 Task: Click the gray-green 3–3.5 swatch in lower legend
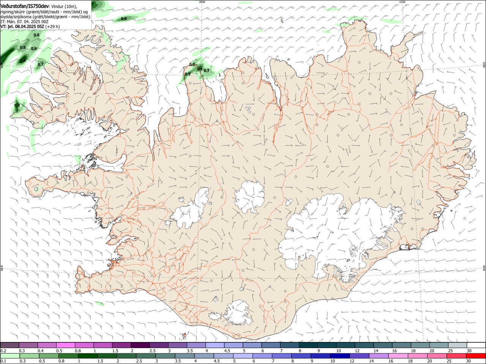(x=165, y=356)
